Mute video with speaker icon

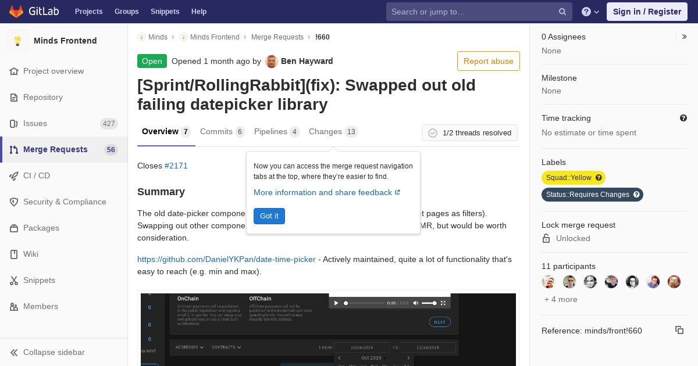coord(415,303)
